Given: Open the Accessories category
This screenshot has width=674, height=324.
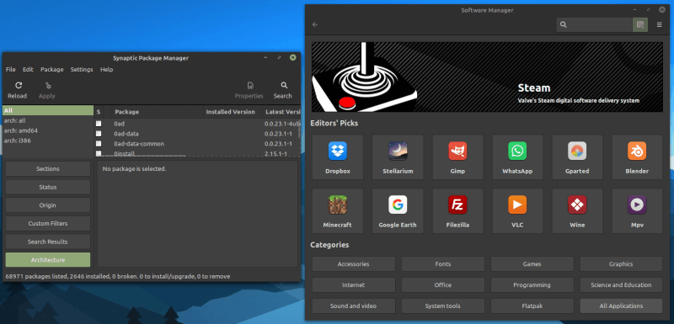Looking at the screenshot, I should coord(353,264).
